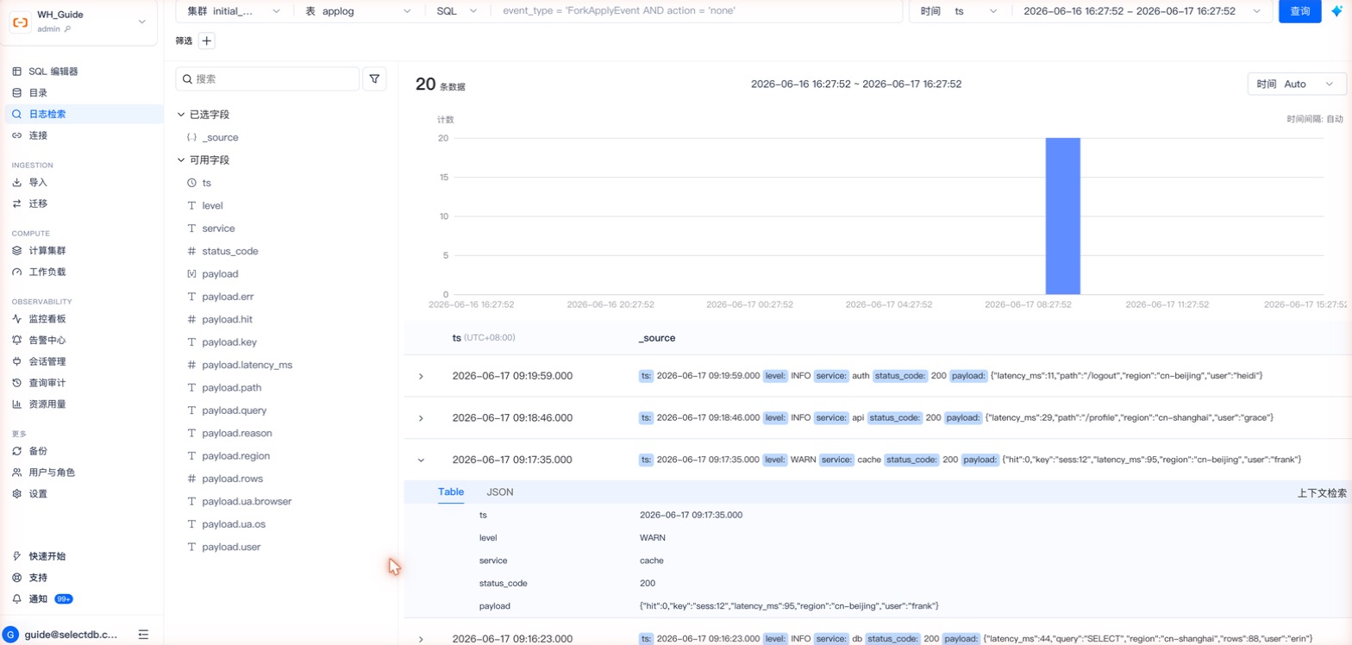Screen dimensions: 1352x645
Task: Open the 会话管理 plug icon
Action: pos(16,361)
